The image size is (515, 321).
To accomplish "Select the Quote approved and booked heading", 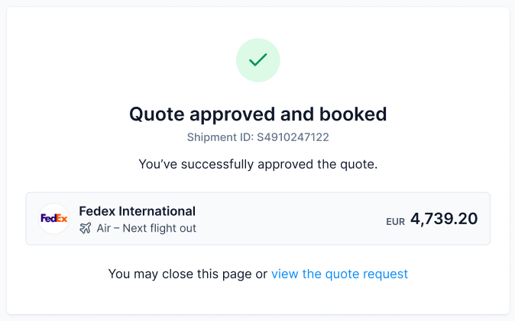I will tap(257, 114).
